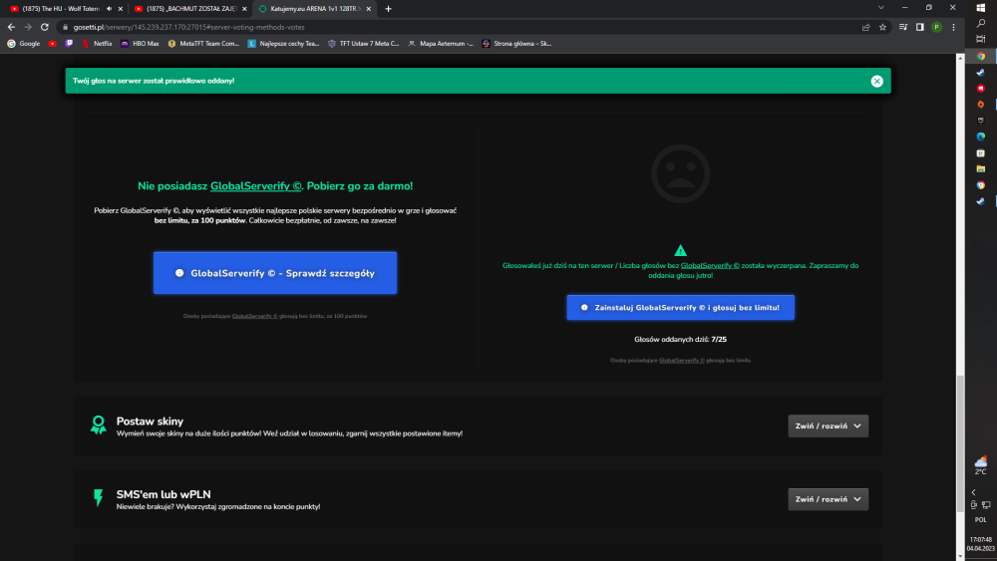
Task: Expand the SMS'em lub wPLN section dropdown
Action: click(x=828, y=499)
